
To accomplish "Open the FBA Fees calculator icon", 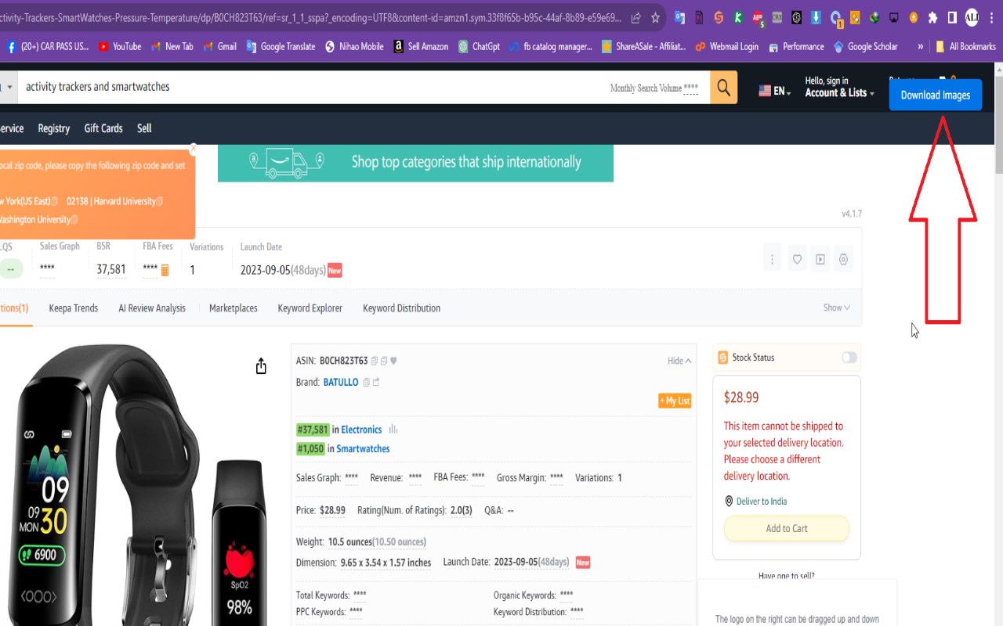I will point(165,270).
